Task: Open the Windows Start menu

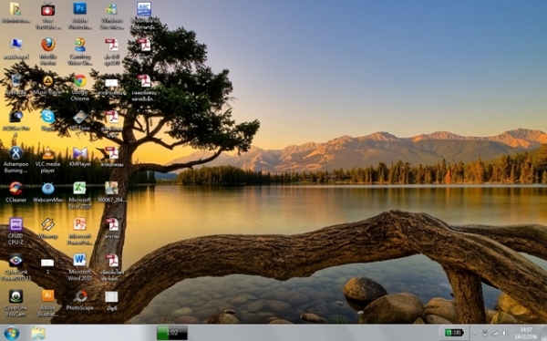Action: coord(12,334)
